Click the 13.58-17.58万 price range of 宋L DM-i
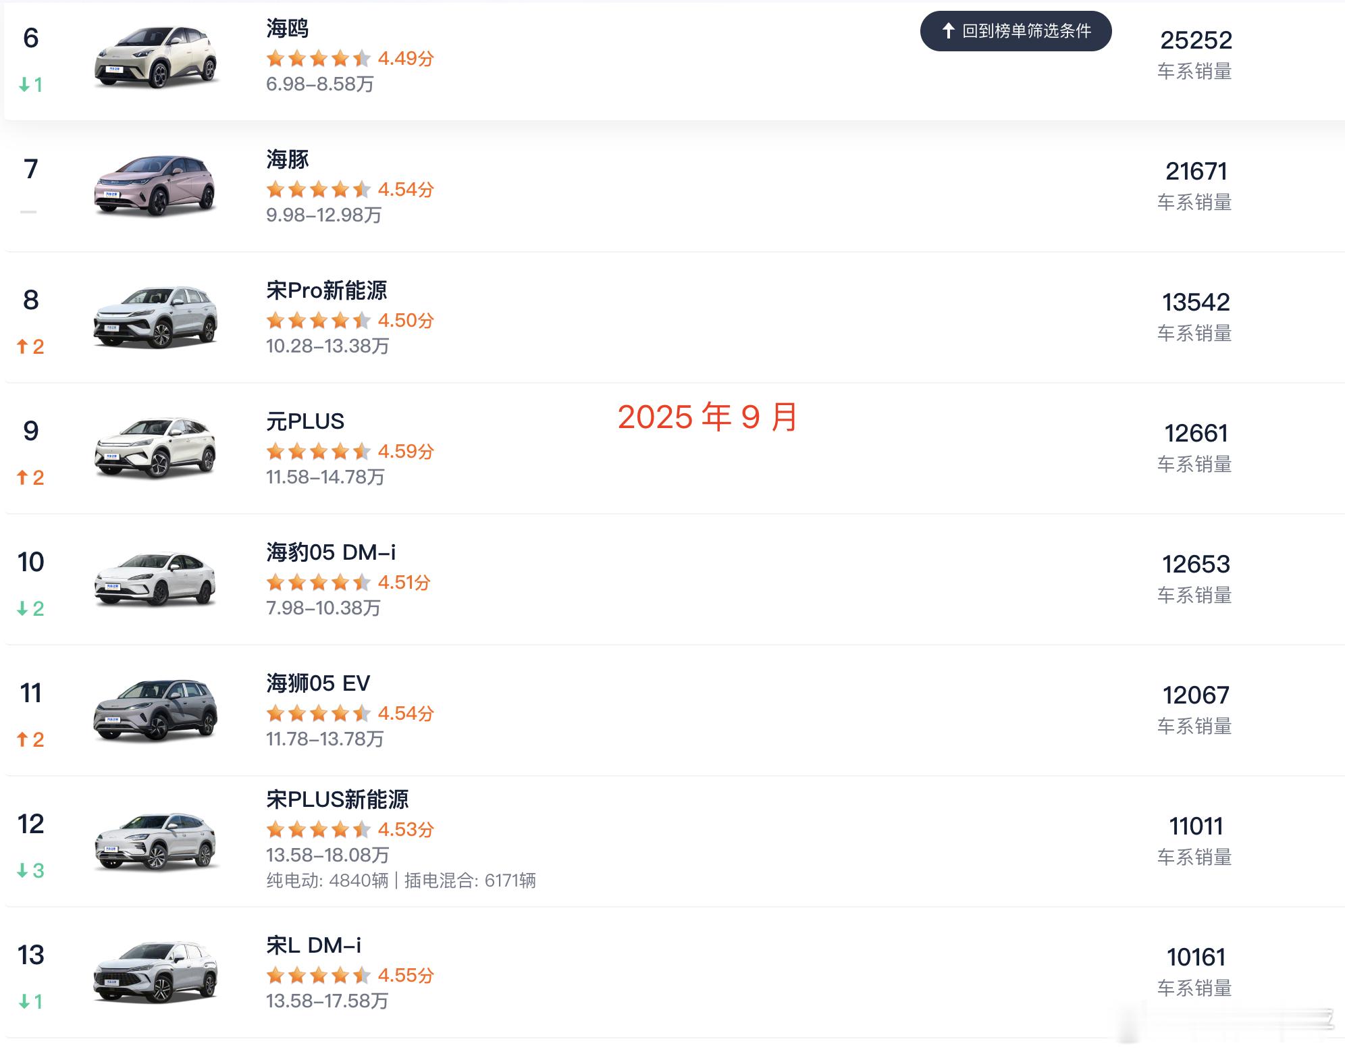 [327, 1001]
